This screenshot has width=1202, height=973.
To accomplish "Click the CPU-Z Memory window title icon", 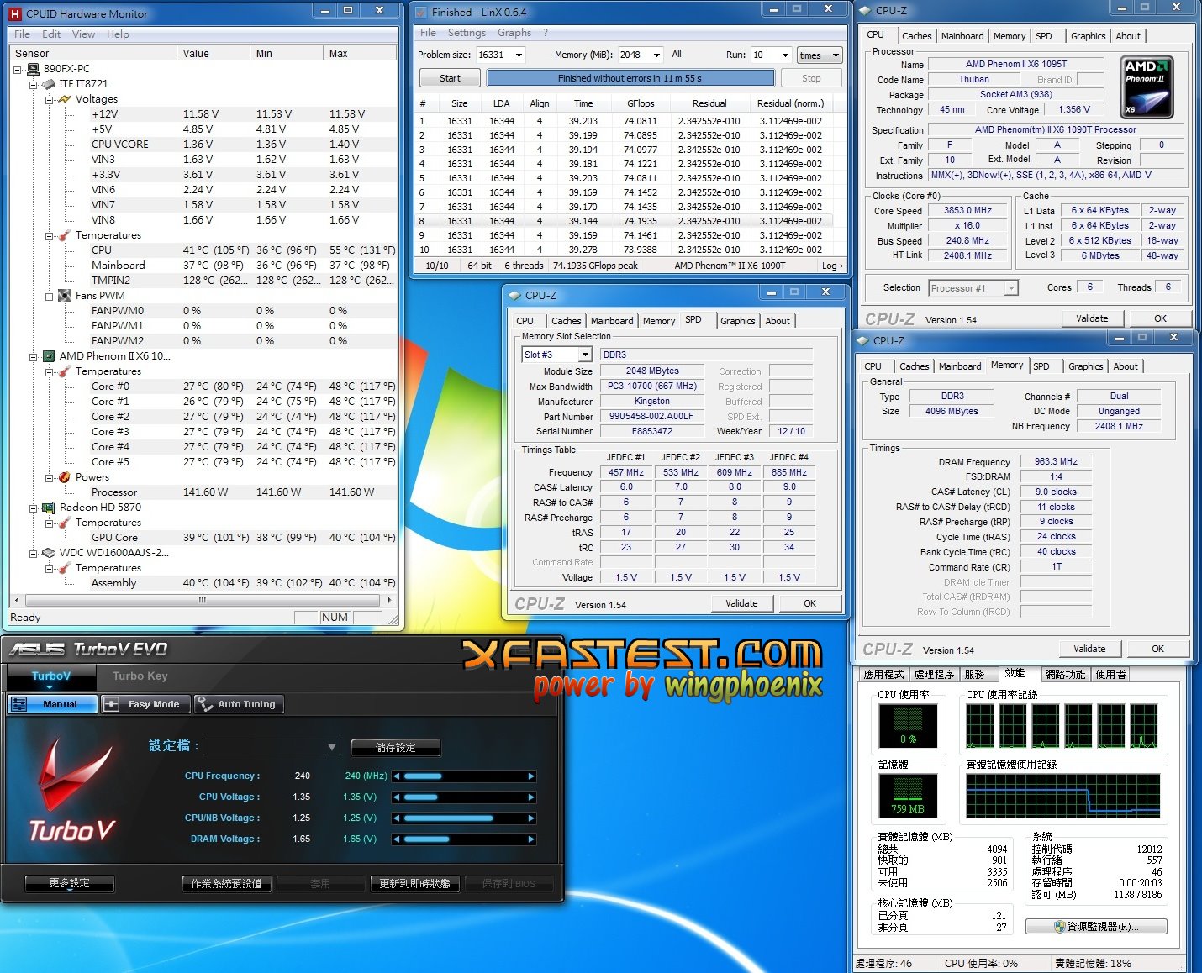I will (862, 340).
